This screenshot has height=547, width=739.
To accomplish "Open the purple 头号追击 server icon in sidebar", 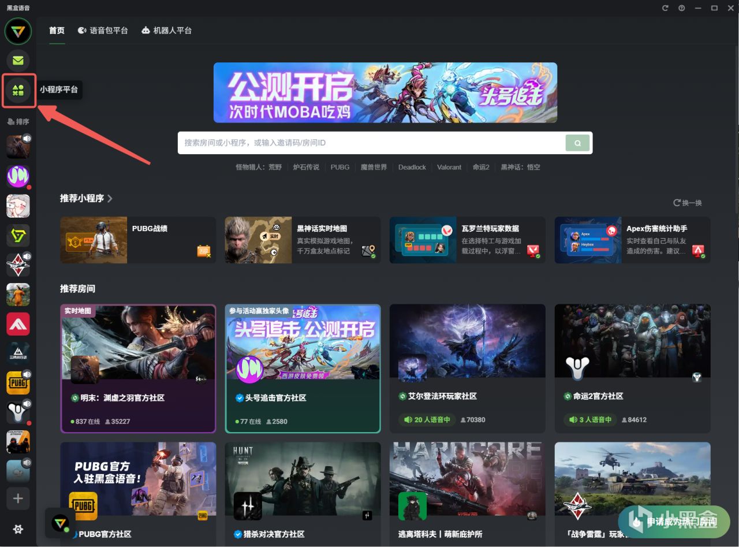I will tap(18, 176).
